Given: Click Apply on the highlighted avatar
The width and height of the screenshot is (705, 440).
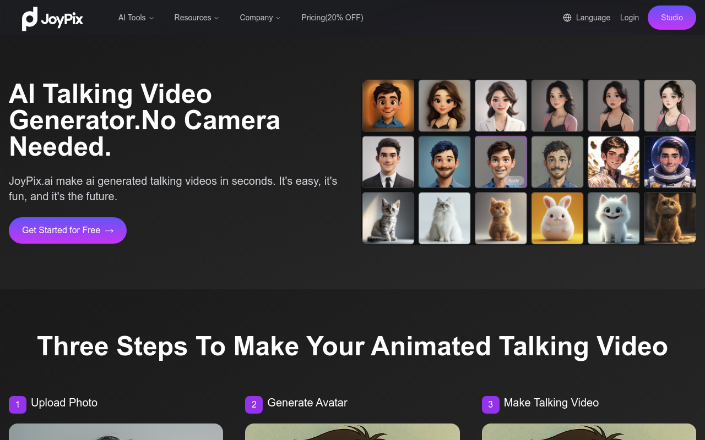Looking at the screenshot, I should pyautogui.click(x=514, y=180).
